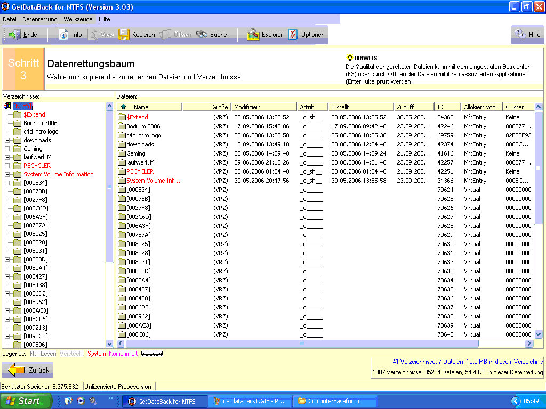The image size is (546, 409).
Task: Expand the [000534] tree node
Action: click(x=7, y=183)
